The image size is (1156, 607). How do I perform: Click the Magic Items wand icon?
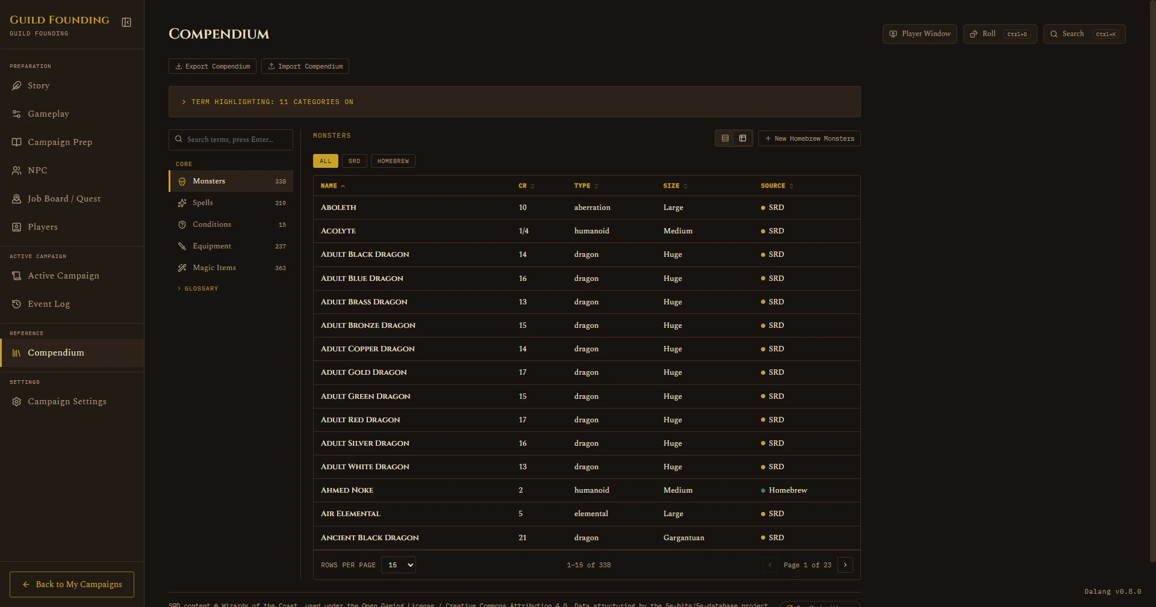pos(182,268)
